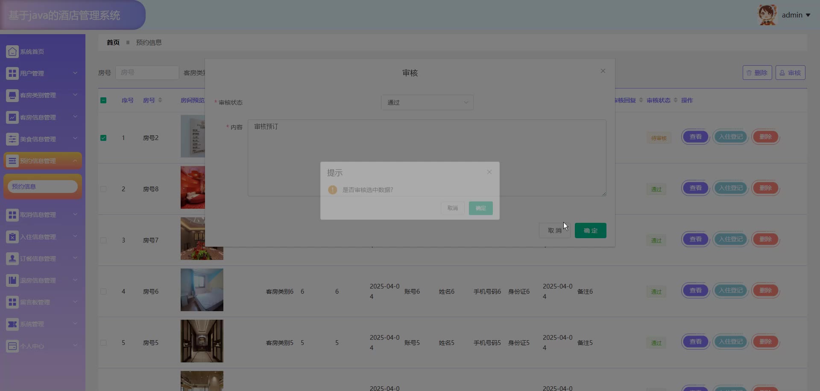This screenshot has width=820, height=391.
Task: Click the 系统管理 ticket icon
Action: [x=12, y=324]
